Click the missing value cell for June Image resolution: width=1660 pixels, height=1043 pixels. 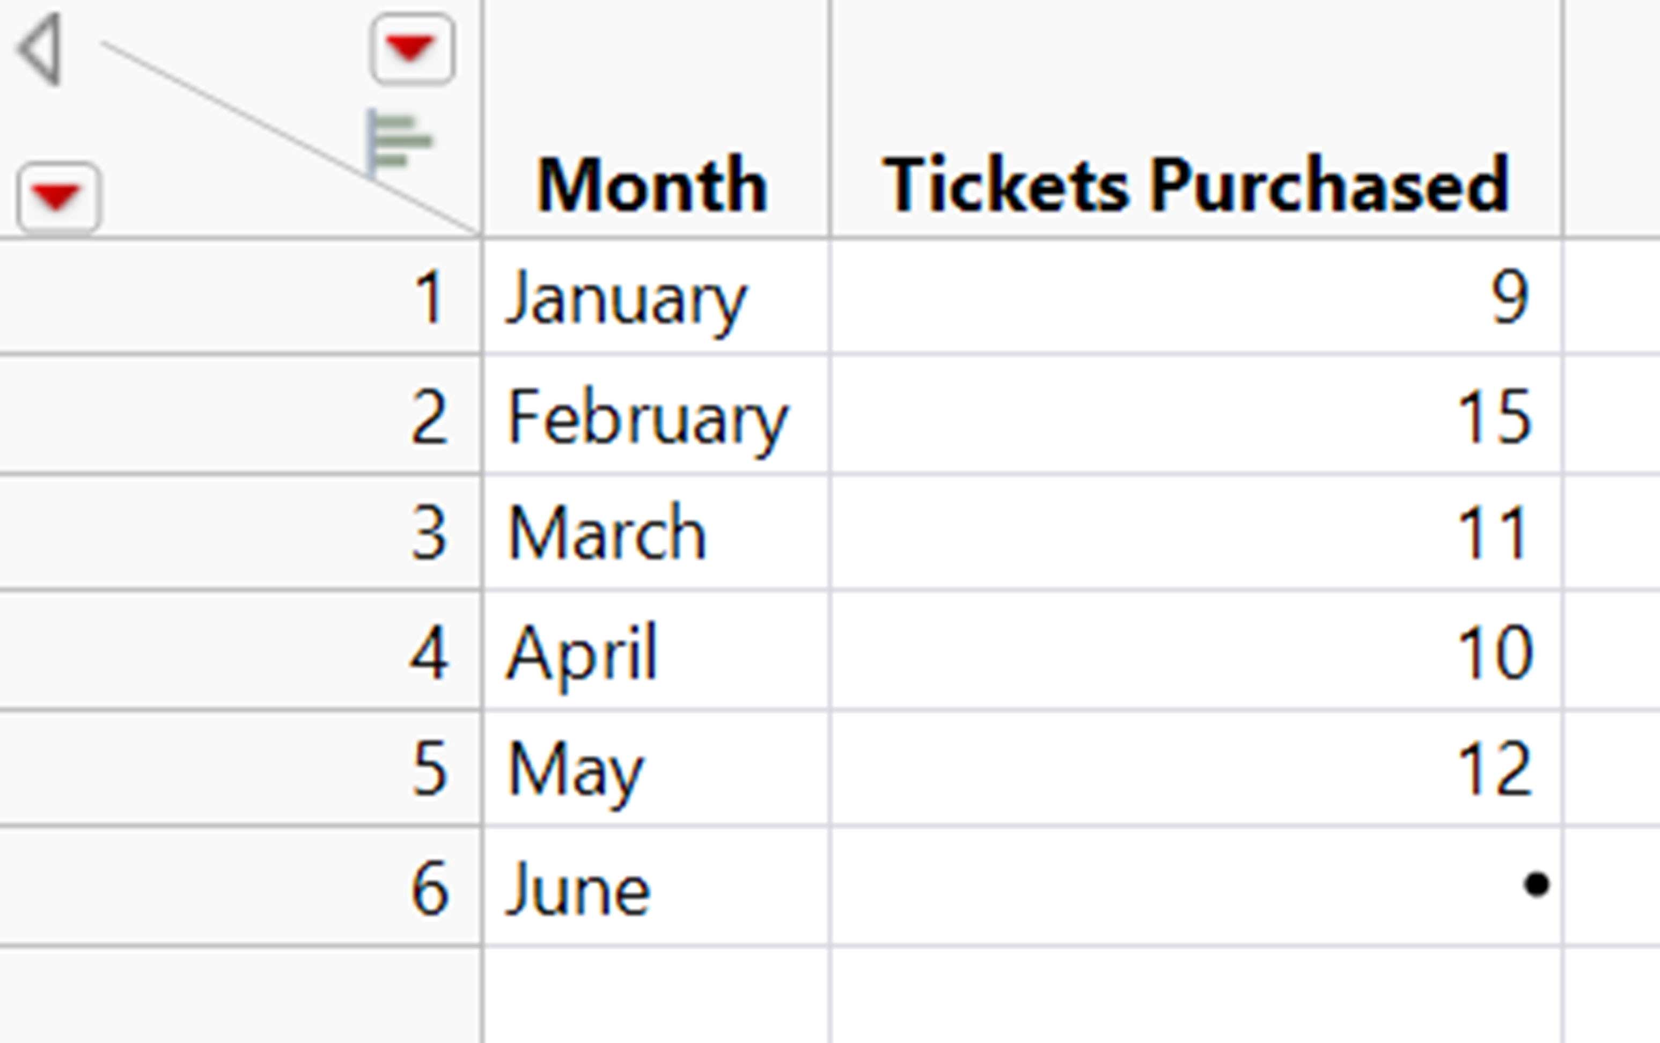click(1196, 886)
